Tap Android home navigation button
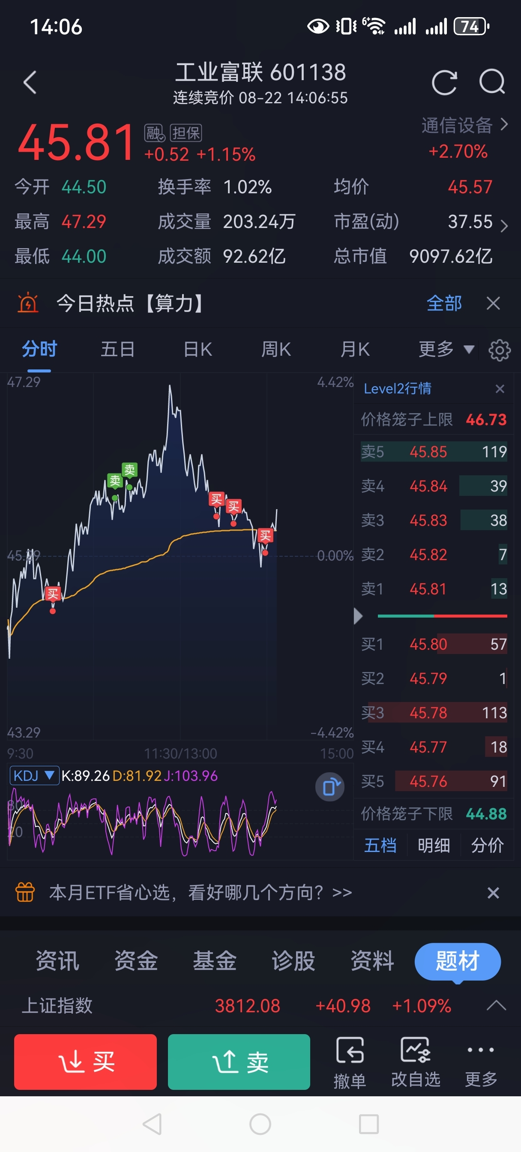This screenshot has width=521, height=1152. (x=260, y=1124)
